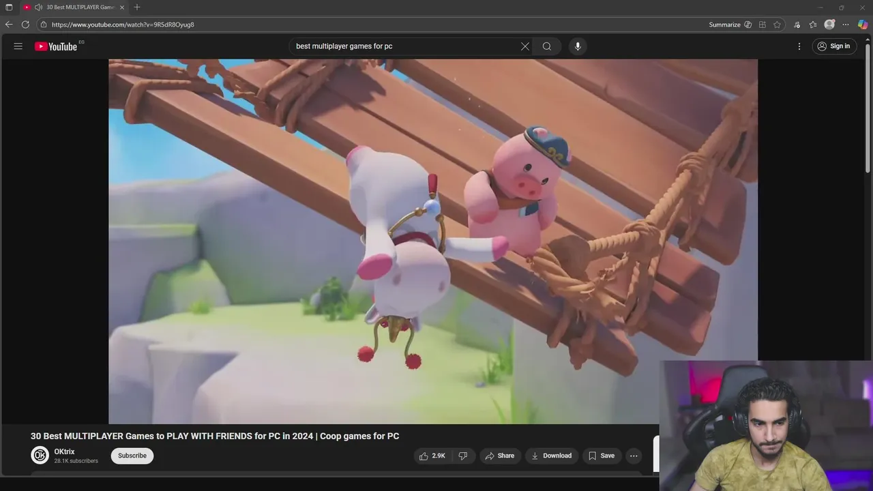
Task: Open the OKtrix channel name link
Action: click(x=65, y=451)
